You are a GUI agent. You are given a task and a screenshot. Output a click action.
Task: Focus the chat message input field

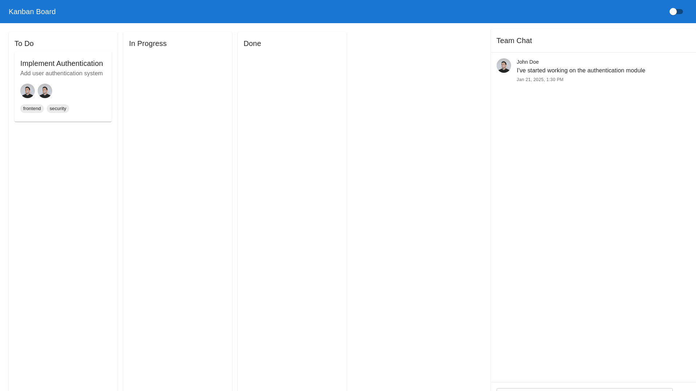click(584, 389)
